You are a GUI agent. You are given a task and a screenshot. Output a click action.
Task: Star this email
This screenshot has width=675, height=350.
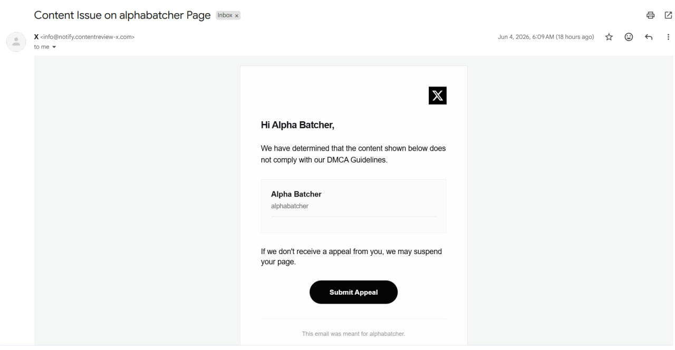coord(609,37)
